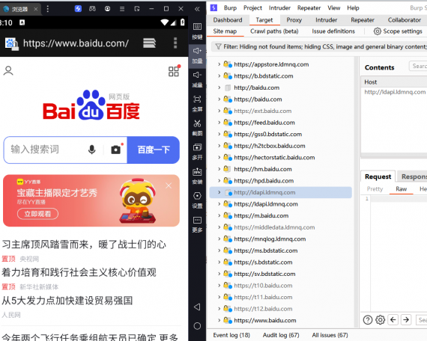The width and height of the screenshot is (427, 341).
Task: Open the browser three-dot overflow menu
Action: coord(175,43)
